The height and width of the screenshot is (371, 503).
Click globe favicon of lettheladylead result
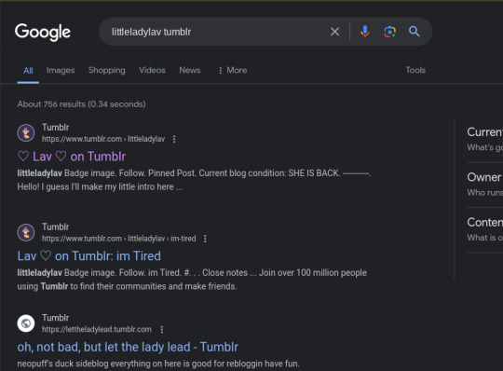[x=26, y=323]
